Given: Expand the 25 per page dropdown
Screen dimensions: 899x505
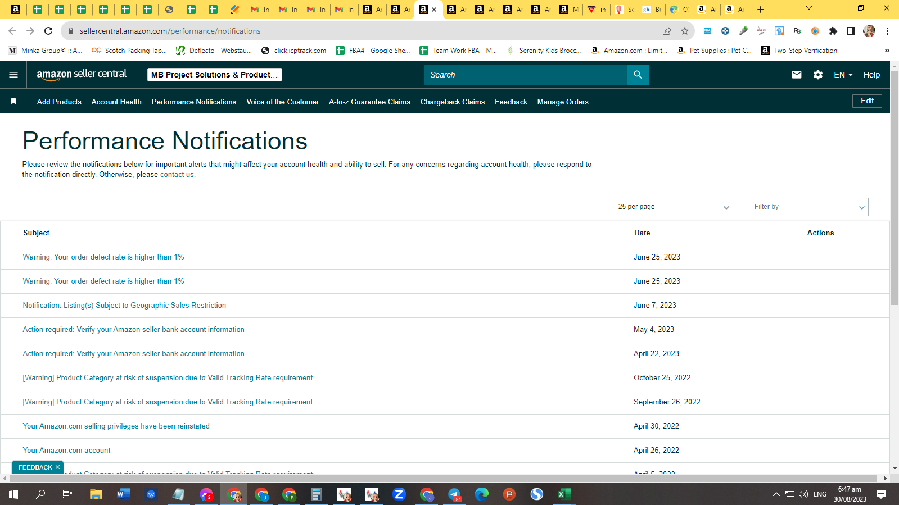Looking at the screenshot, I should pos(674,207).
